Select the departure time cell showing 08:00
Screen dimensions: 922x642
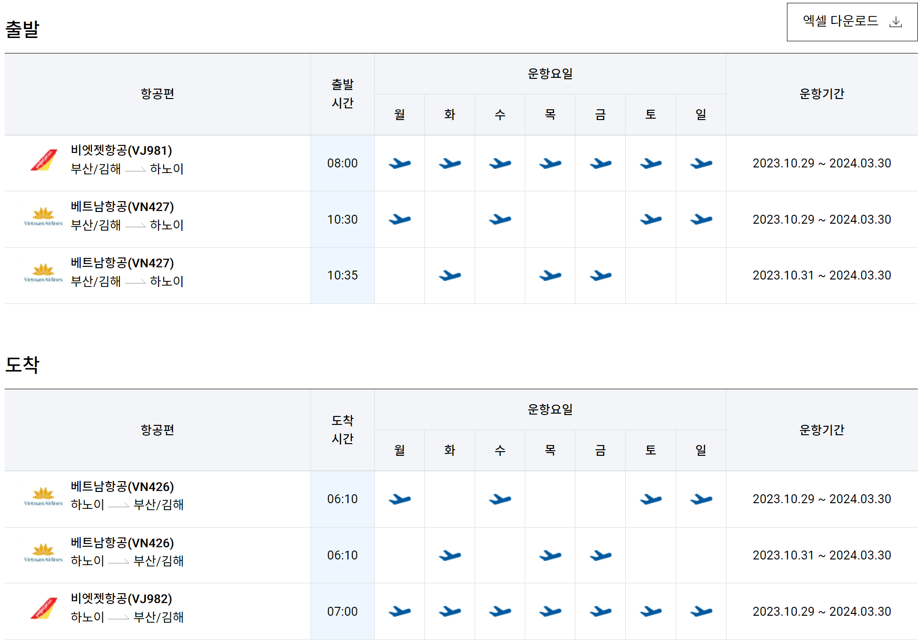pos(342,163)
